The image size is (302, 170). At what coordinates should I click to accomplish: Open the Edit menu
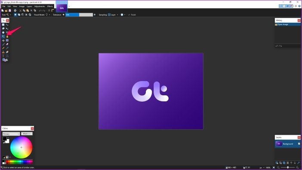pos(9,6)
